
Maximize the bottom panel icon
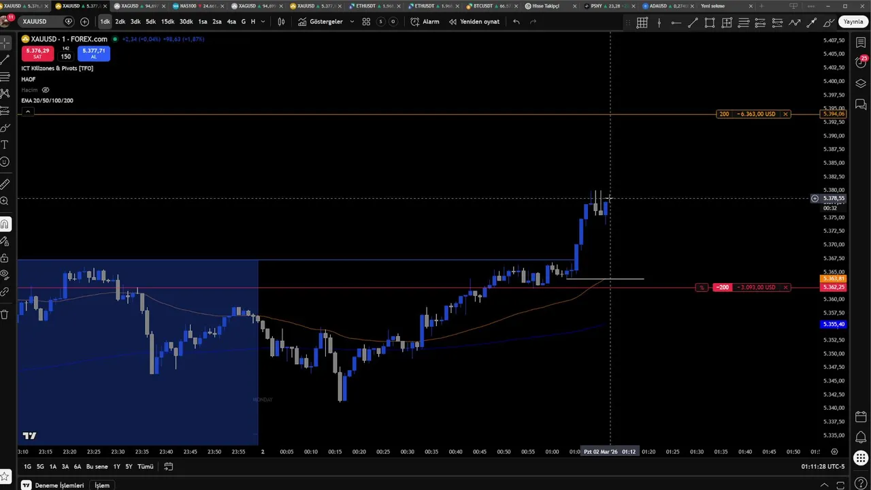842,485
